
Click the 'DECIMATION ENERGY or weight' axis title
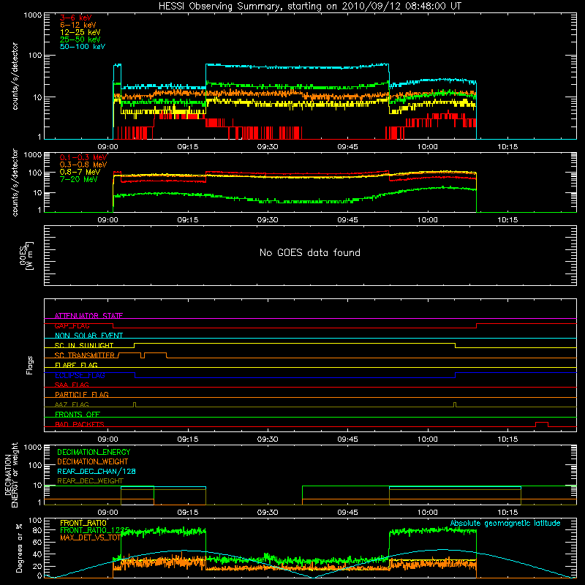click(11, 475)
